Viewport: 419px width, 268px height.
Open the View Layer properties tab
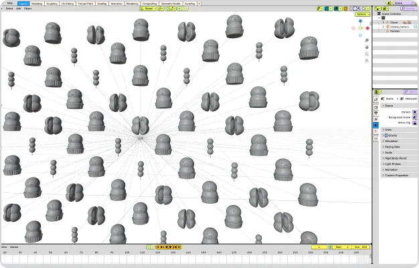click(376, 119)
